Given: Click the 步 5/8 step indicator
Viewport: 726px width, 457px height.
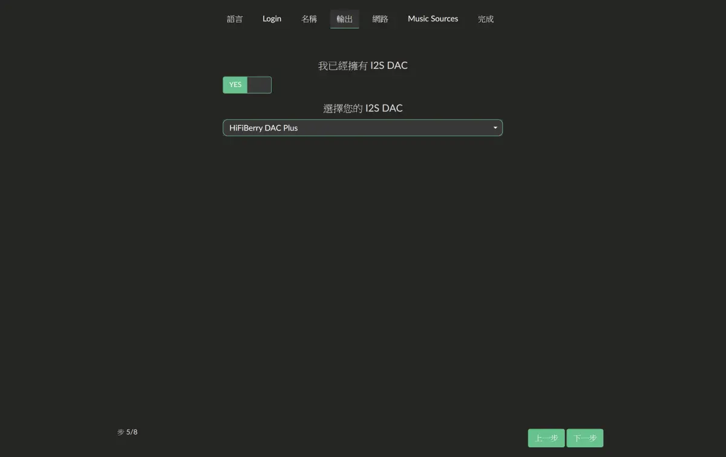Looking at the screenshot, I should pyautogui.click(x=128, y=432).
